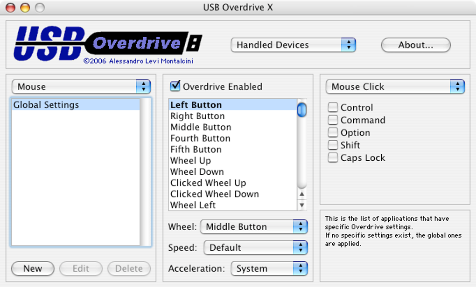
Task: Select Wheel Down in the list
Action: tap(232, 171)
